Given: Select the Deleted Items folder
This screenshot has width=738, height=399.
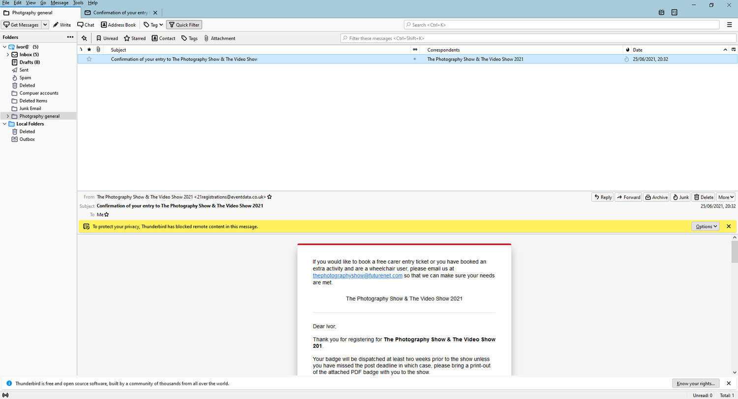Looking at the screenshot, I should click(33, 100).
